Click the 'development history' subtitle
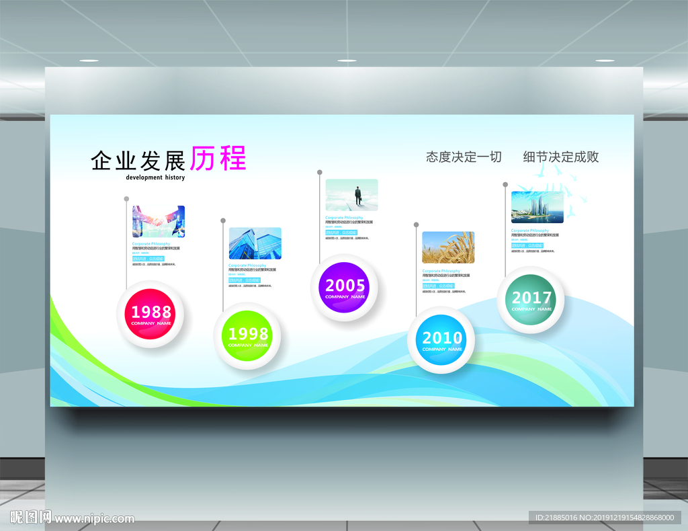The width and height of the screenshot is (688, 531). coord(155,177)
